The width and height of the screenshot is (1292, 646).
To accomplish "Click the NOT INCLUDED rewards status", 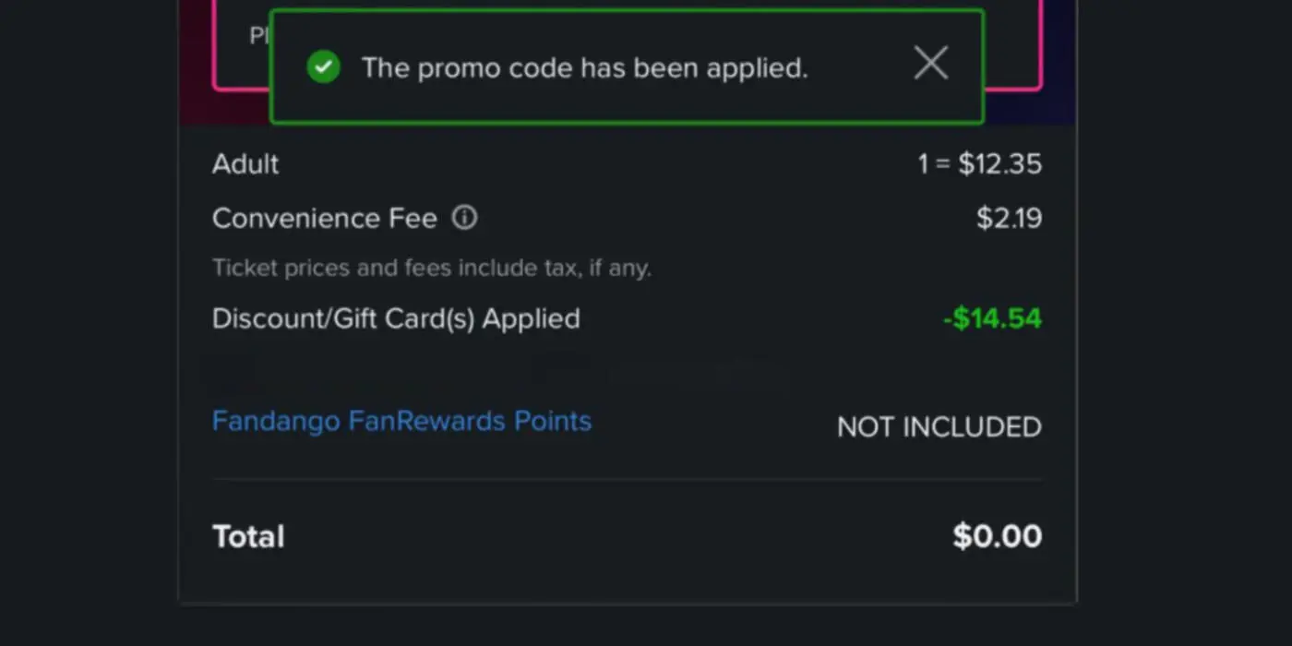I will tap(939, 427).
